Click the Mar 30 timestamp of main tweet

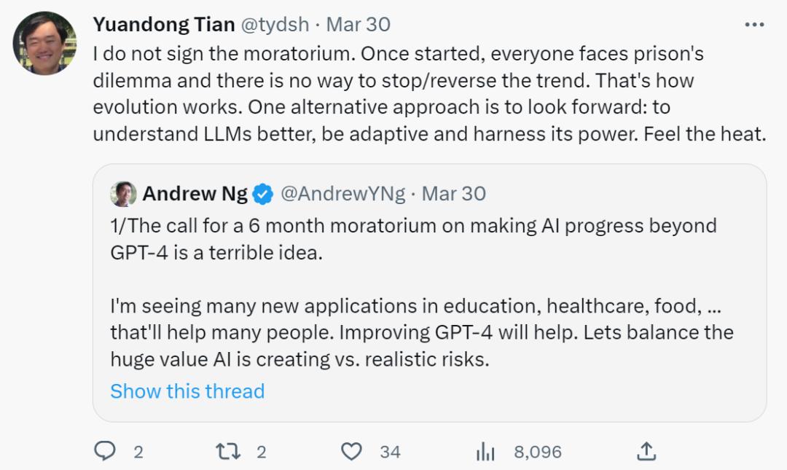[x=358, y=24]
